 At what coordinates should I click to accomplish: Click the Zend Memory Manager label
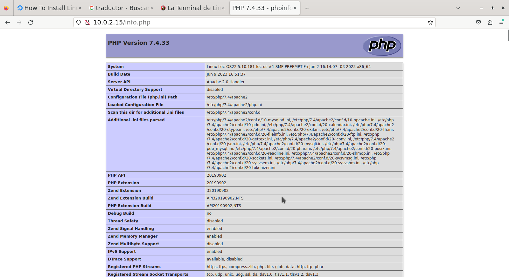(x=133, y=236)
